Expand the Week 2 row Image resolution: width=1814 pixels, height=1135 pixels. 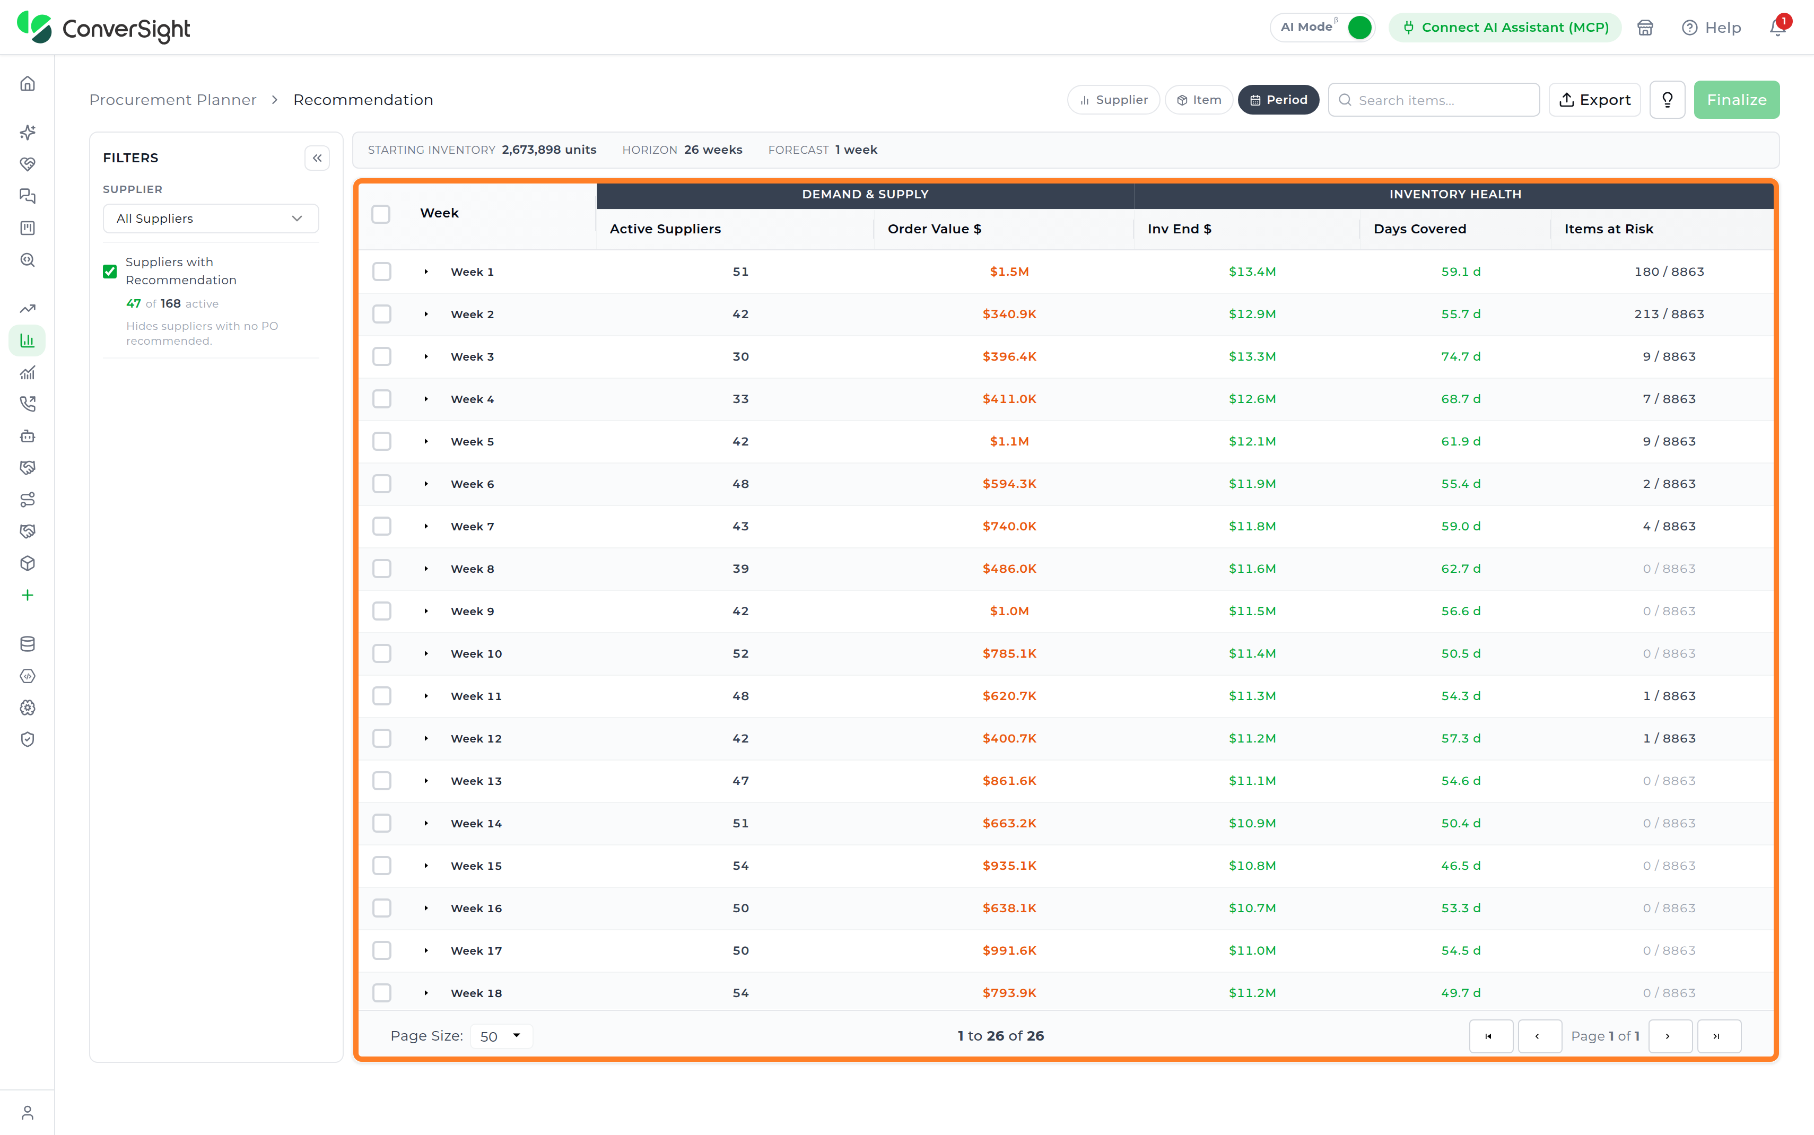pyautogui.click(x=426, y=315)
